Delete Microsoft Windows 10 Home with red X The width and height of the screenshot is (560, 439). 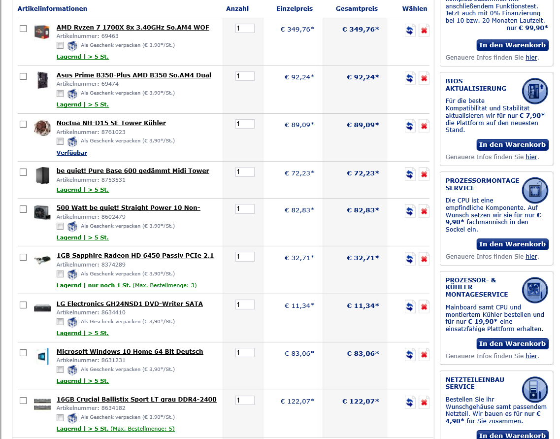coord(424,354)
